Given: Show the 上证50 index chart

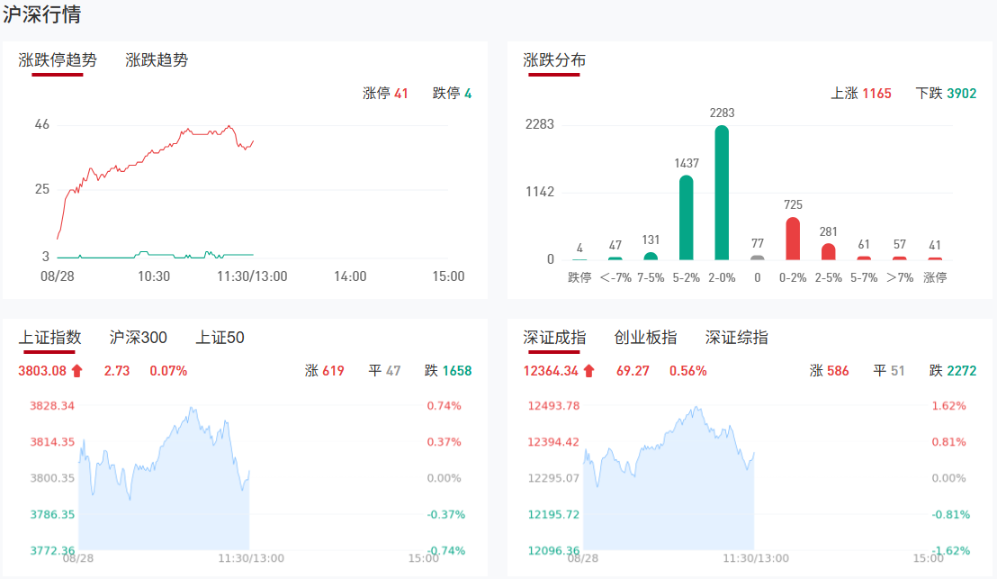Looking at the screenshot, I should (x=220, y=338).
